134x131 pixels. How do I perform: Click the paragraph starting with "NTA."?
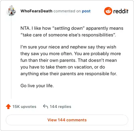pyautogui.click(x=72, y=31)
